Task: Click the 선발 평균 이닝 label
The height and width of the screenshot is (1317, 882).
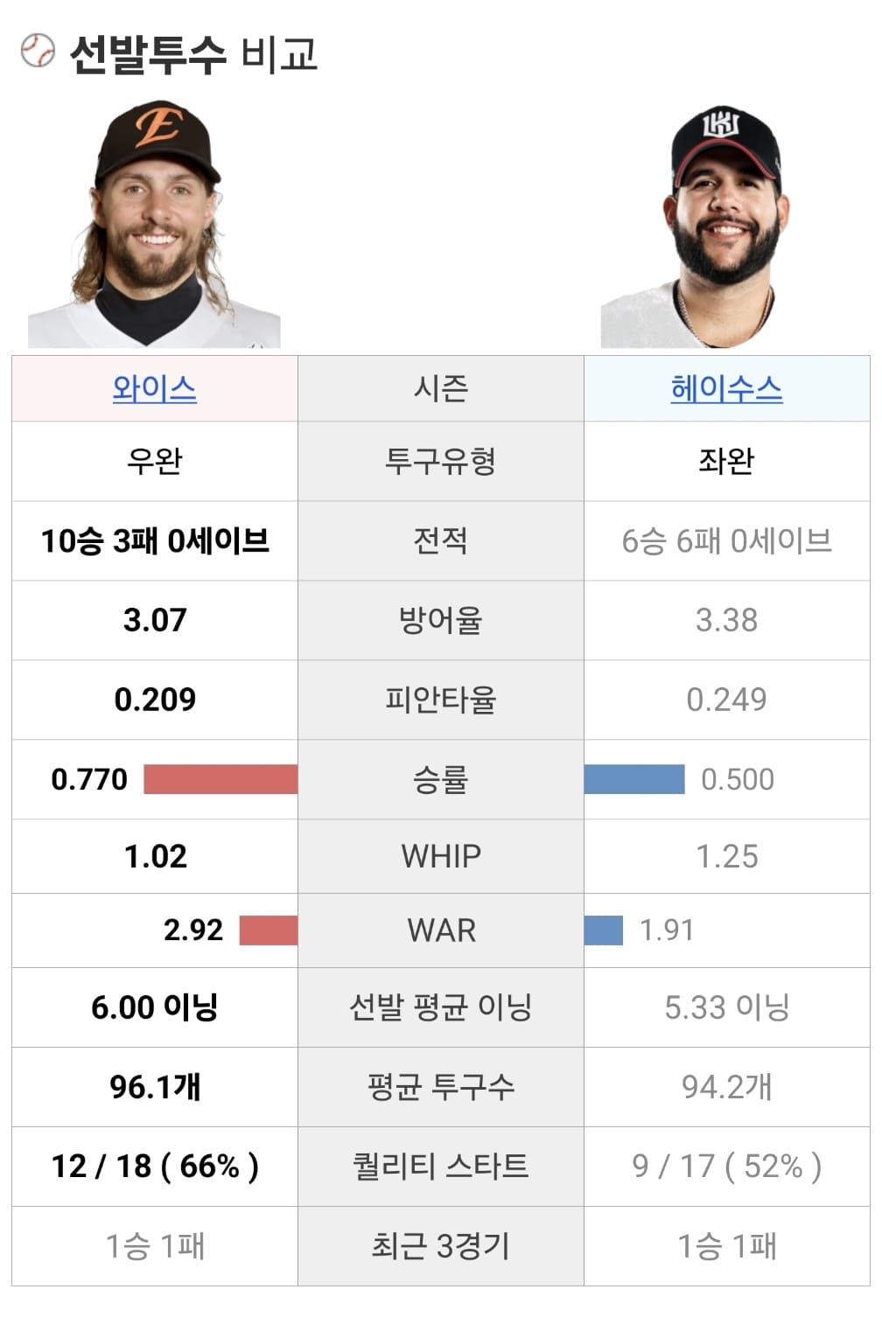Action: click(441, 1007)
